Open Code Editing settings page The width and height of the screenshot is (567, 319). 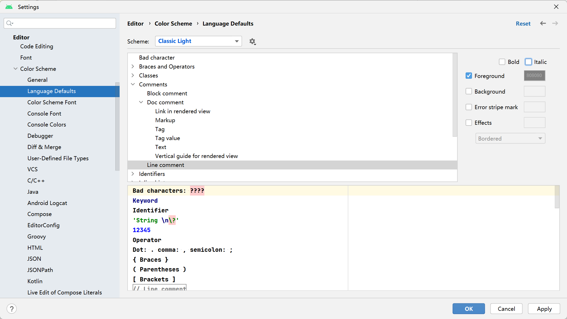(37, 46)
